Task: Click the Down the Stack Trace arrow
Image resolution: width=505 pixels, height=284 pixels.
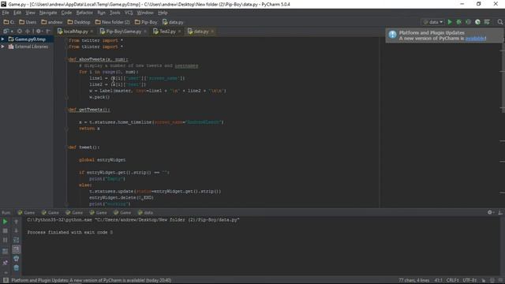Action: [x=16, y=231]
